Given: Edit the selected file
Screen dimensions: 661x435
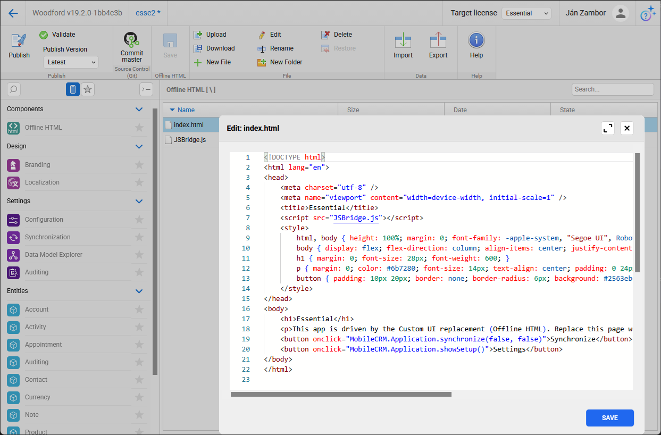Looking at the screenshot, I should 270,35.
